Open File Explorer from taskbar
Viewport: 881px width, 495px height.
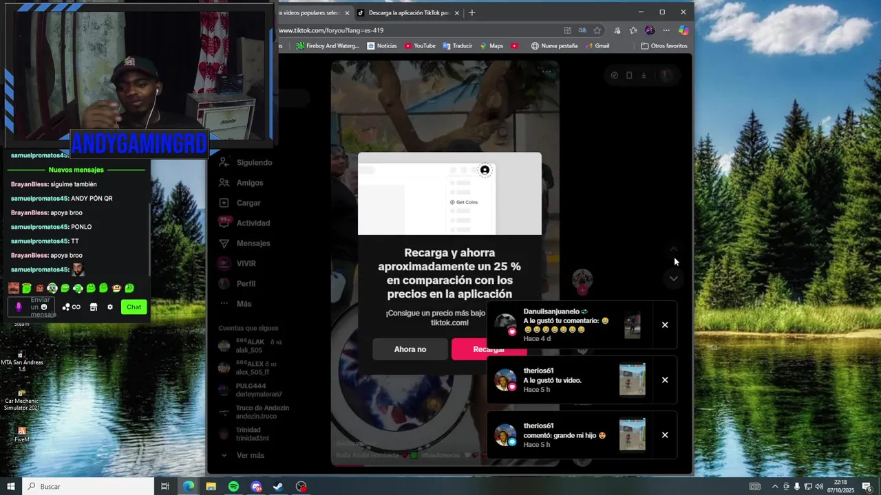211,486
